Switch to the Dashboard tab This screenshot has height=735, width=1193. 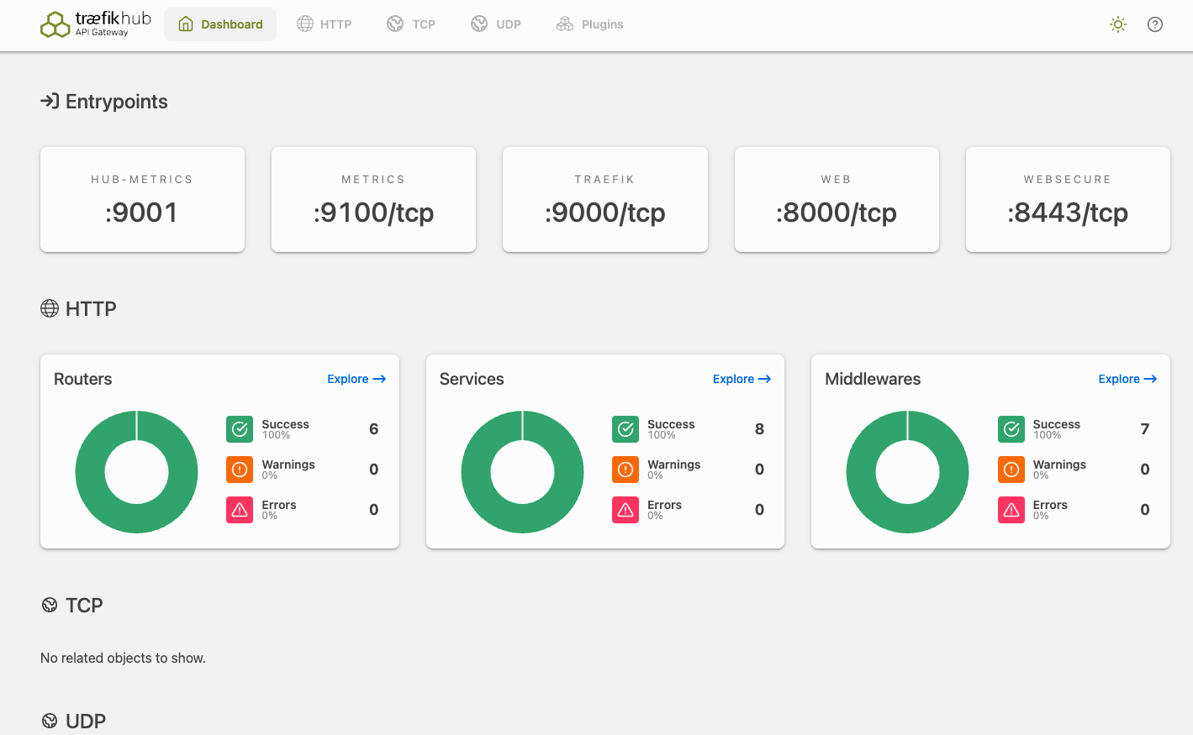tap(220, 24)
